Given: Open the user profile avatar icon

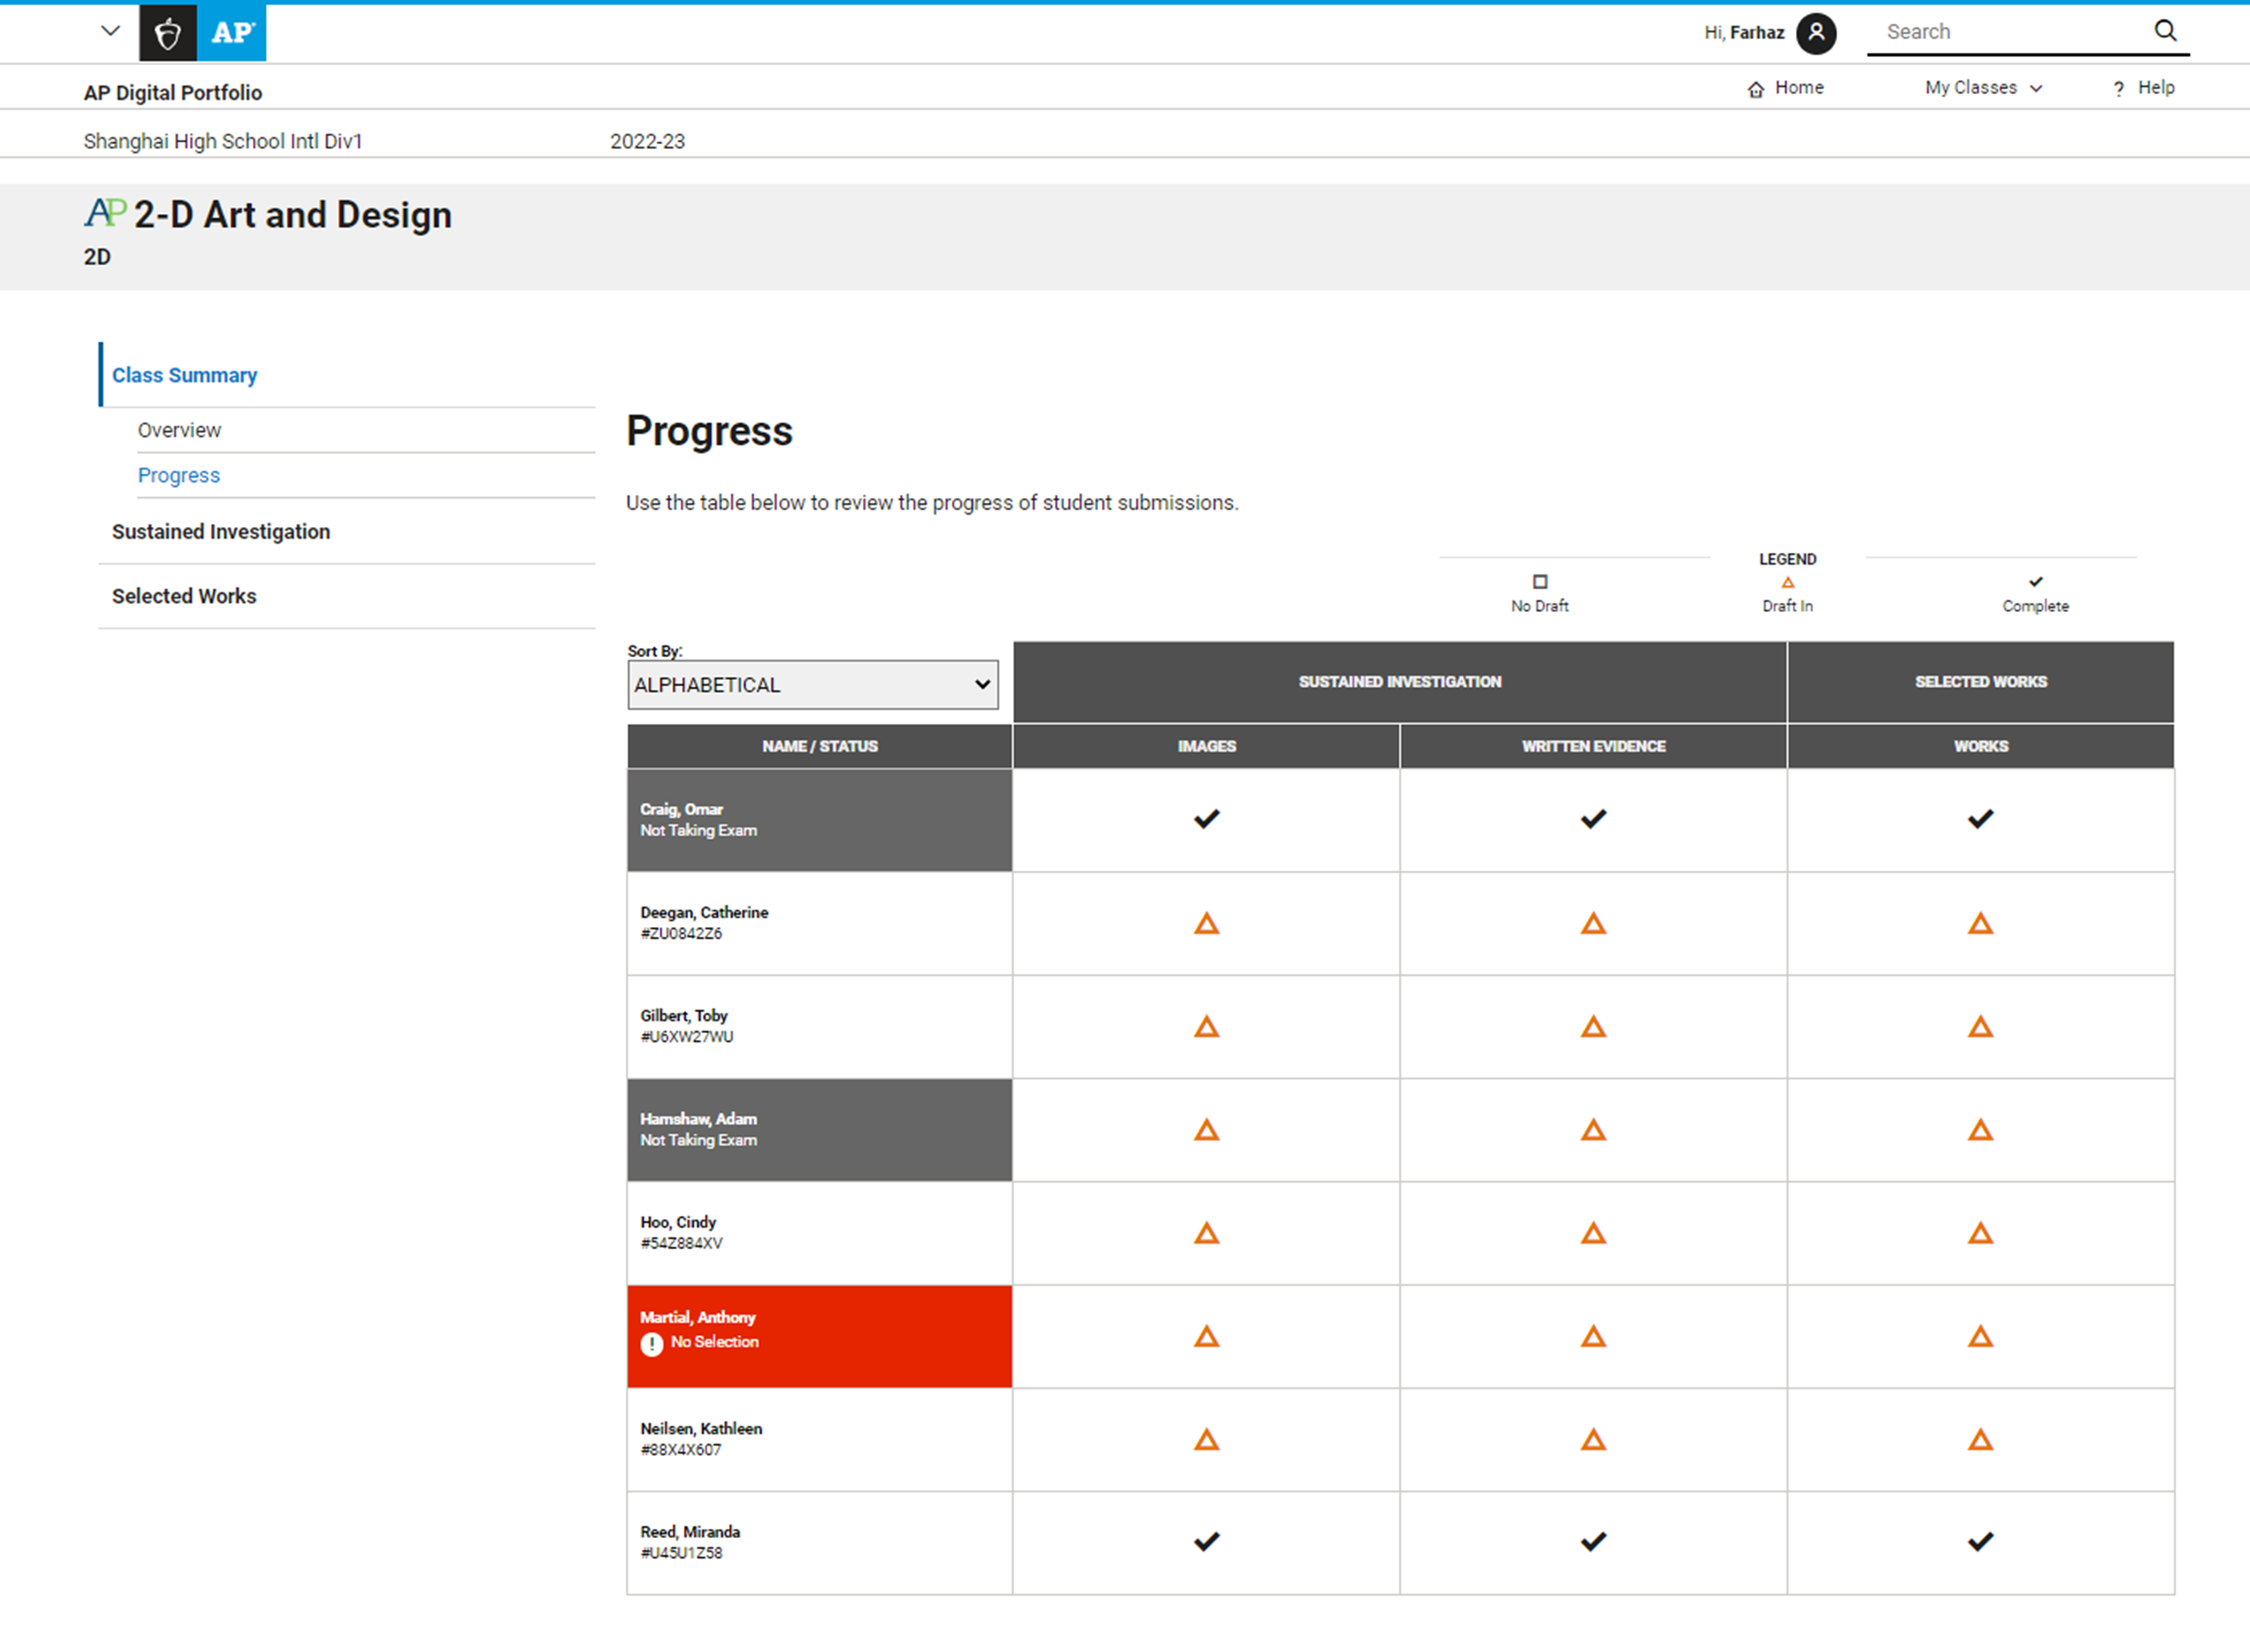Looking at the screenshot, I should click(x=1816, y=33).
